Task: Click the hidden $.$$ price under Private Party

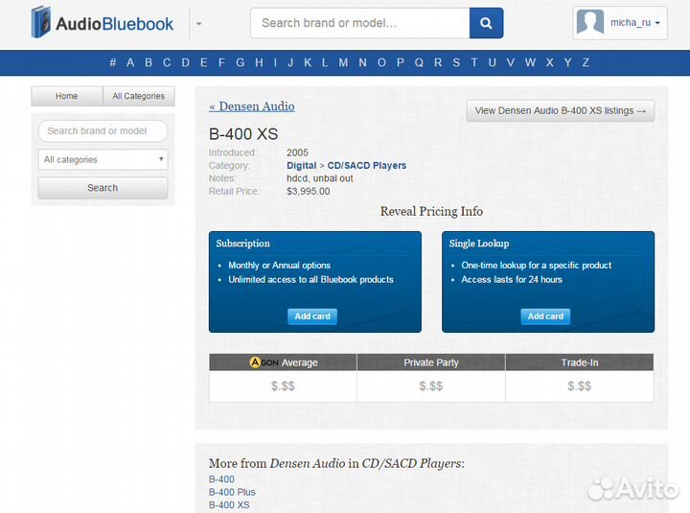Action: pyautogui.click(x=431, y=386)
